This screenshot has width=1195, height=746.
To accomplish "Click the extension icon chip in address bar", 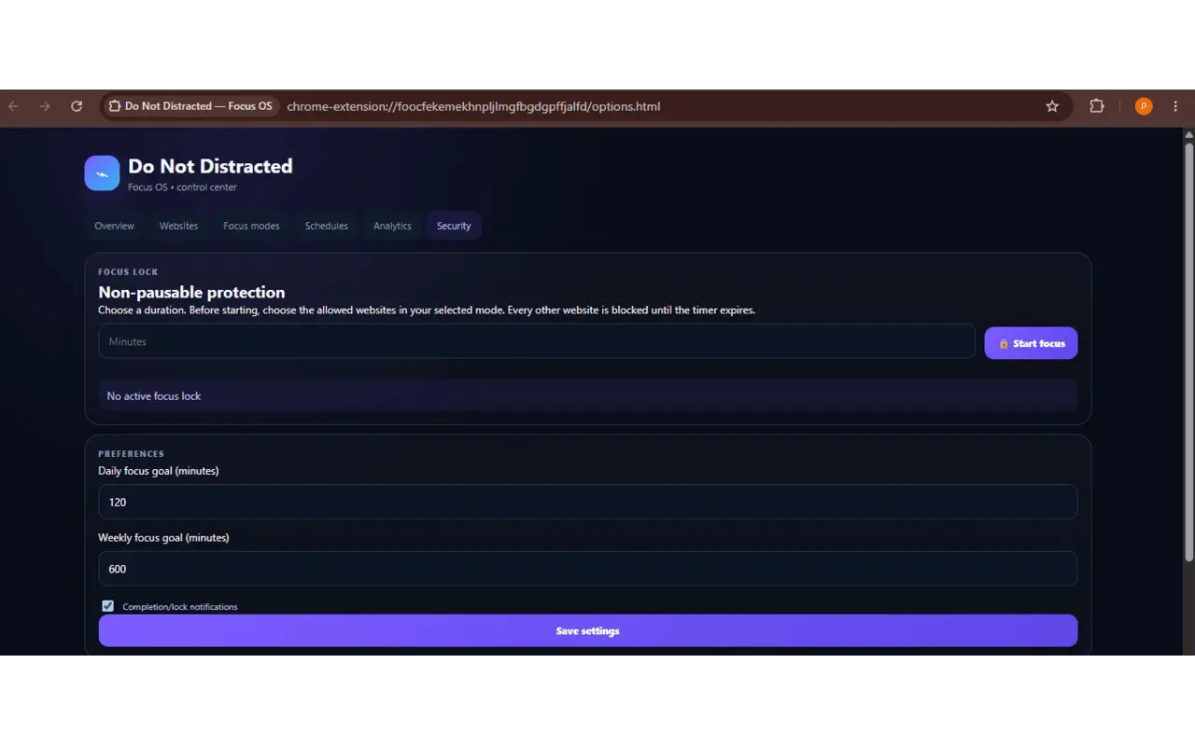I will click(190, 106).
